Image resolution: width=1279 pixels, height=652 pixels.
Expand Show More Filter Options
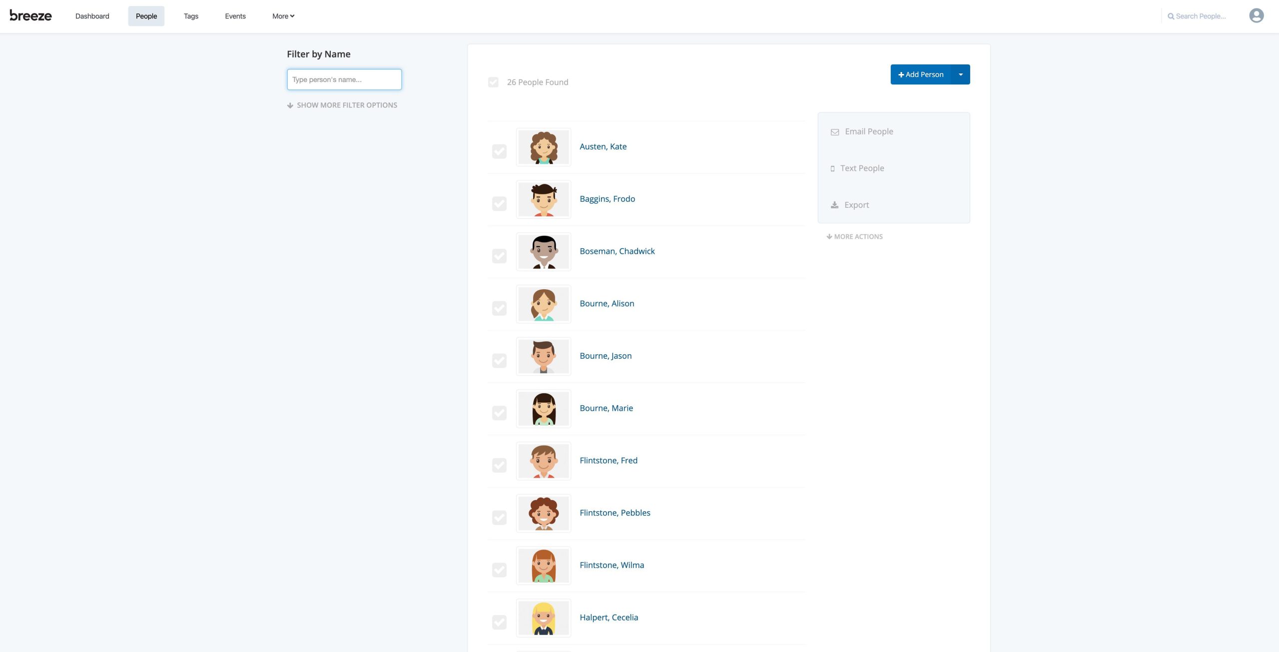click(342, 105)
